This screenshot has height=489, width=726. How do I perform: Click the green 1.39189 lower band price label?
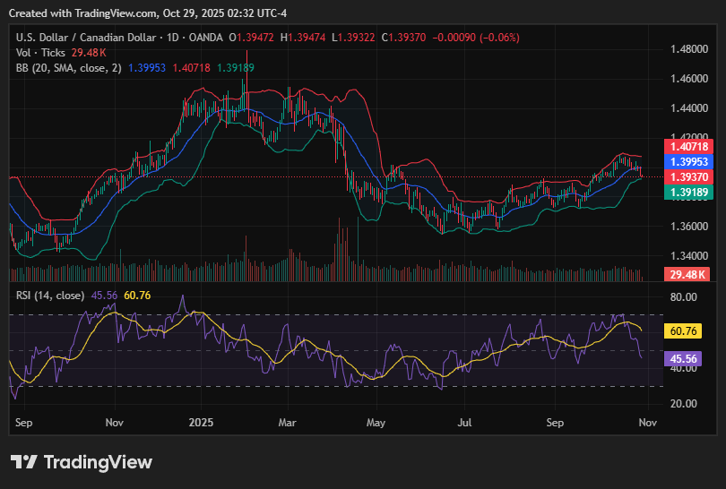[687, 193]
